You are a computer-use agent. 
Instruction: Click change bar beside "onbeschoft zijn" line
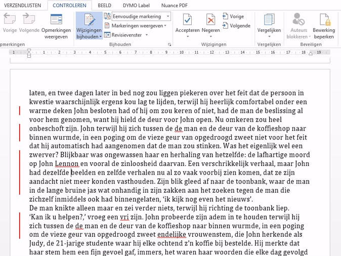pos(20,133)
